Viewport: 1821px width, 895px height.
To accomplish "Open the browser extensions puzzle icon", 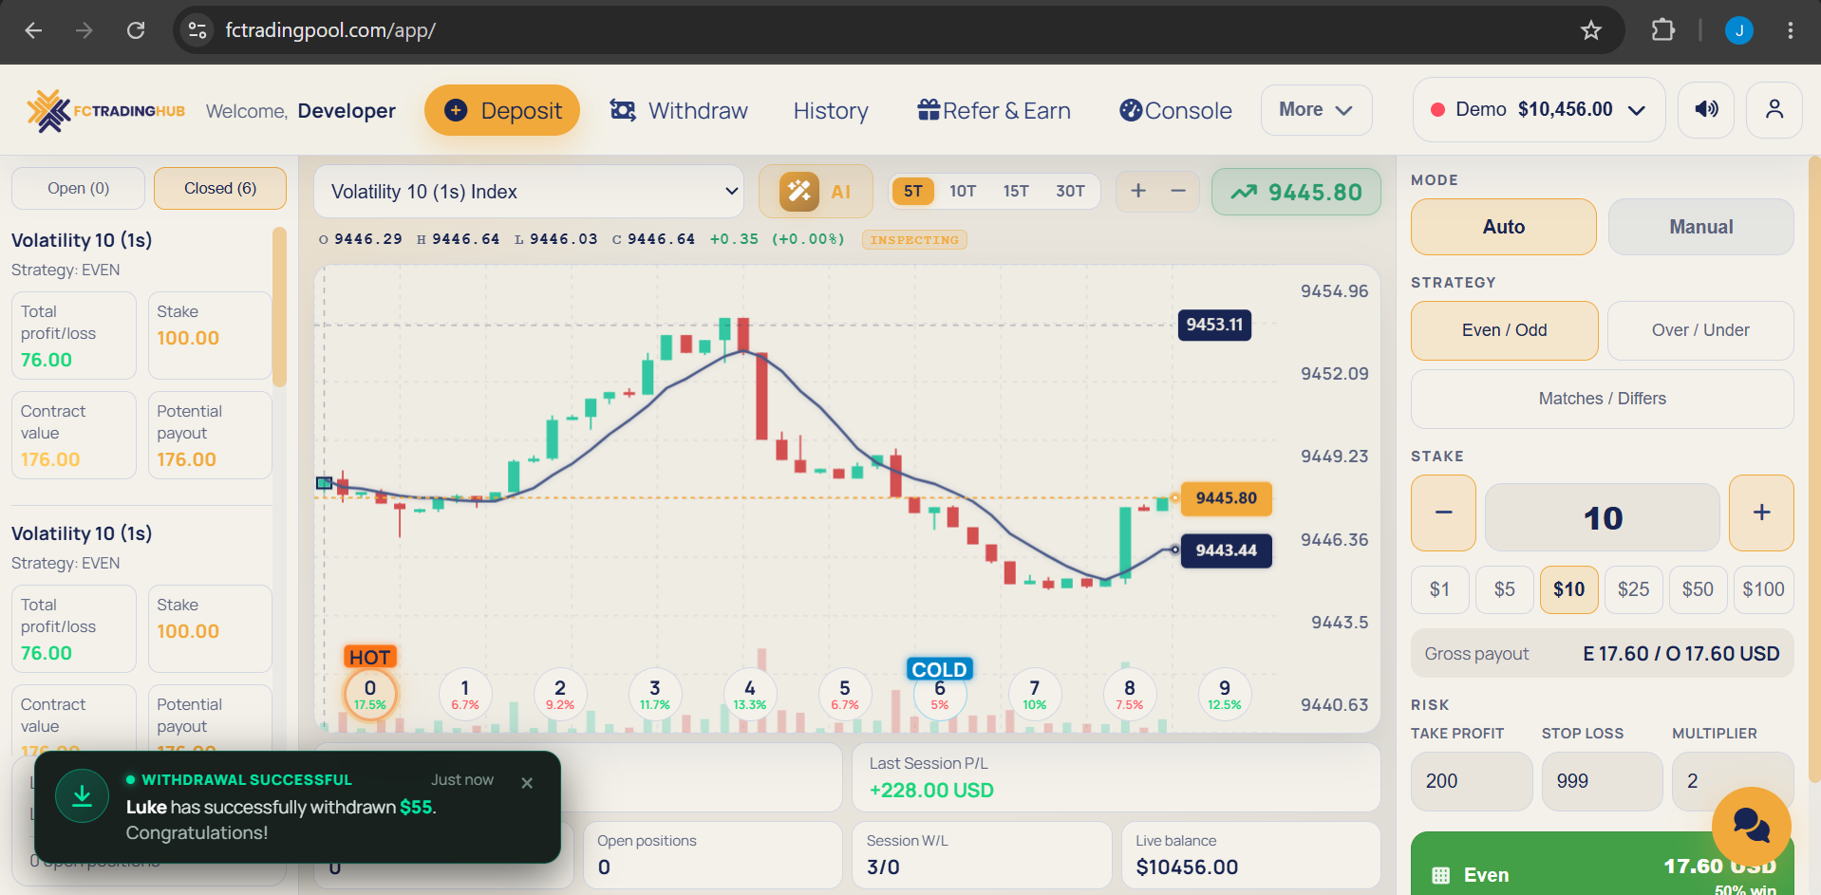I will (1663, 30).
